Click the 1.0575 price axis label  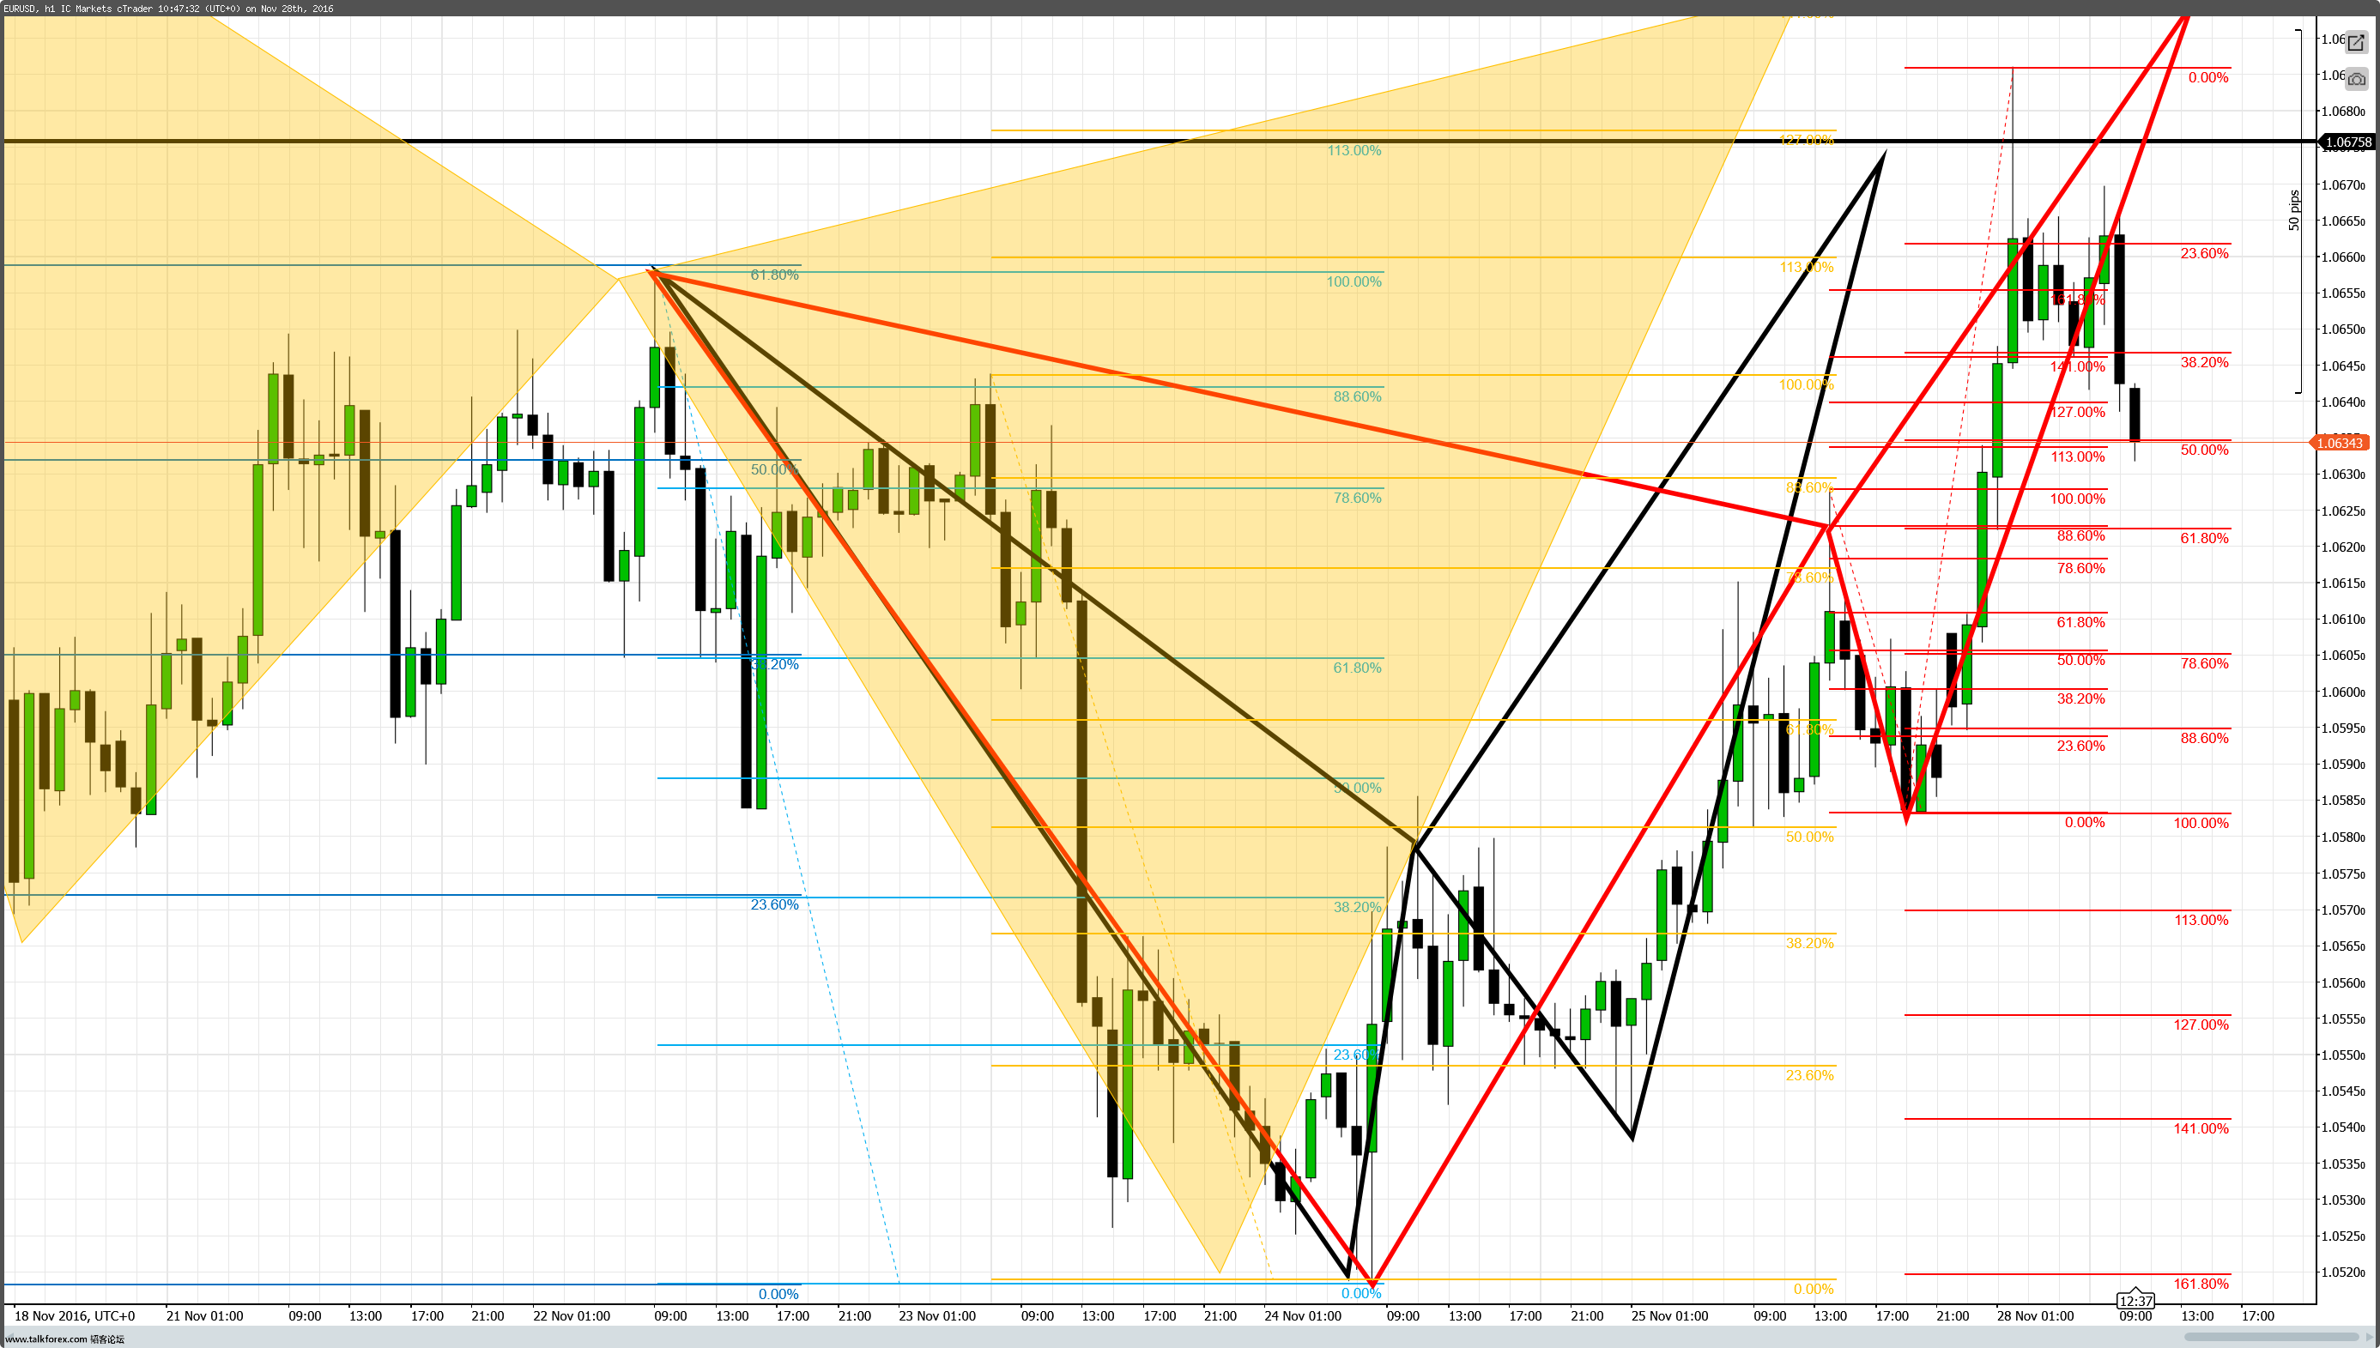click(2342, 874)
